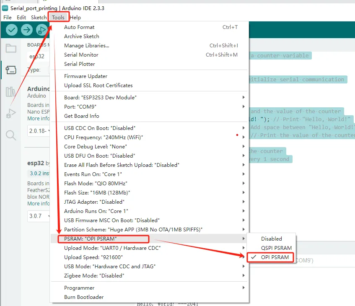
Task: Expand Board ESP32S3 Dev Module submenu
Action: tap(150, 97)
